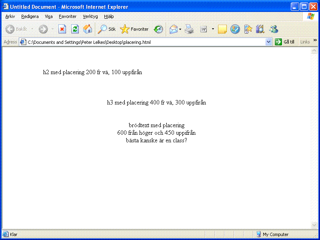Open Sök search magnifier button
This screenshot has height=240, width=320.
tap(106, 29)
